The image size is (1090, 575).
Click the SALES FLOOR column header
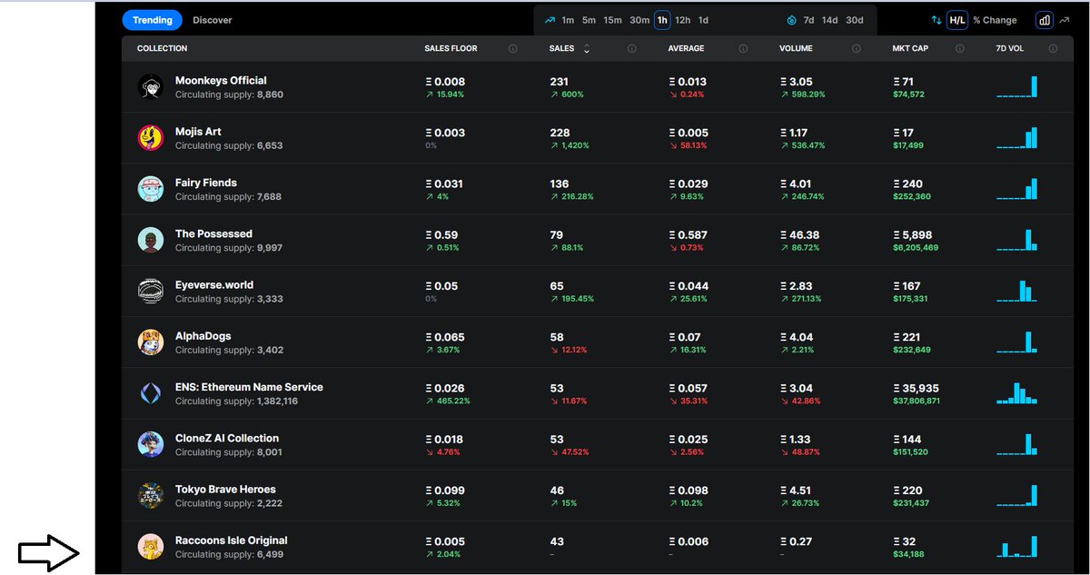(x=451, y=49)
